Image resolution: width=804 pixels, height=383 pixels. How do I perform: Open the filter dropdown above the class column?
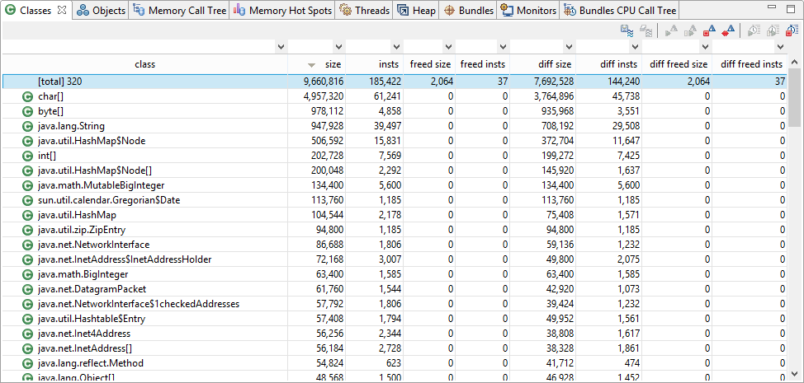click(281, 47)
